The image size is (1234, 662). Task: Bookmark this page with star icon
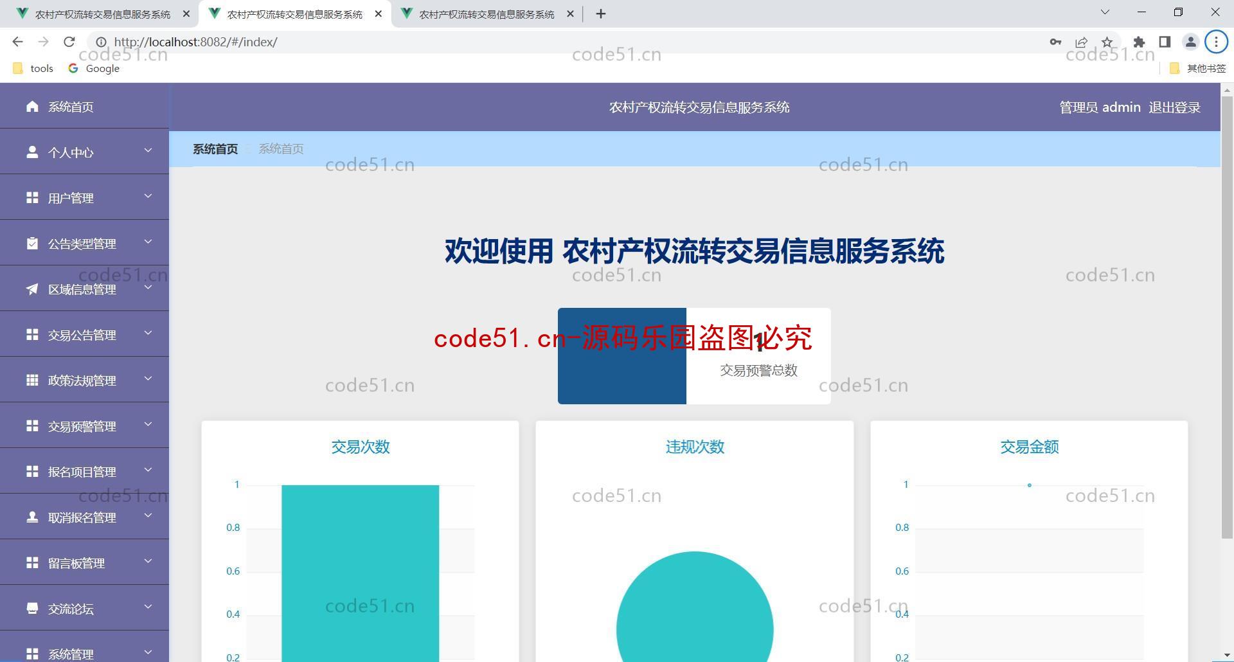pos(1107,42)
